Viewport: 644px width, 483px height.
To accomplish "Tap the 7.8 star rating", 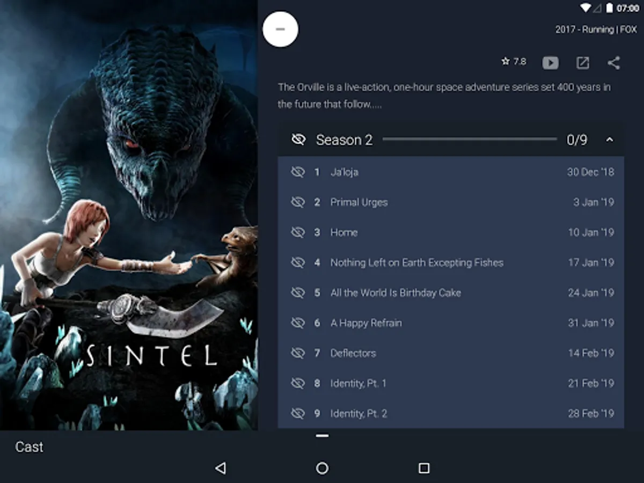I will [514, 62].
